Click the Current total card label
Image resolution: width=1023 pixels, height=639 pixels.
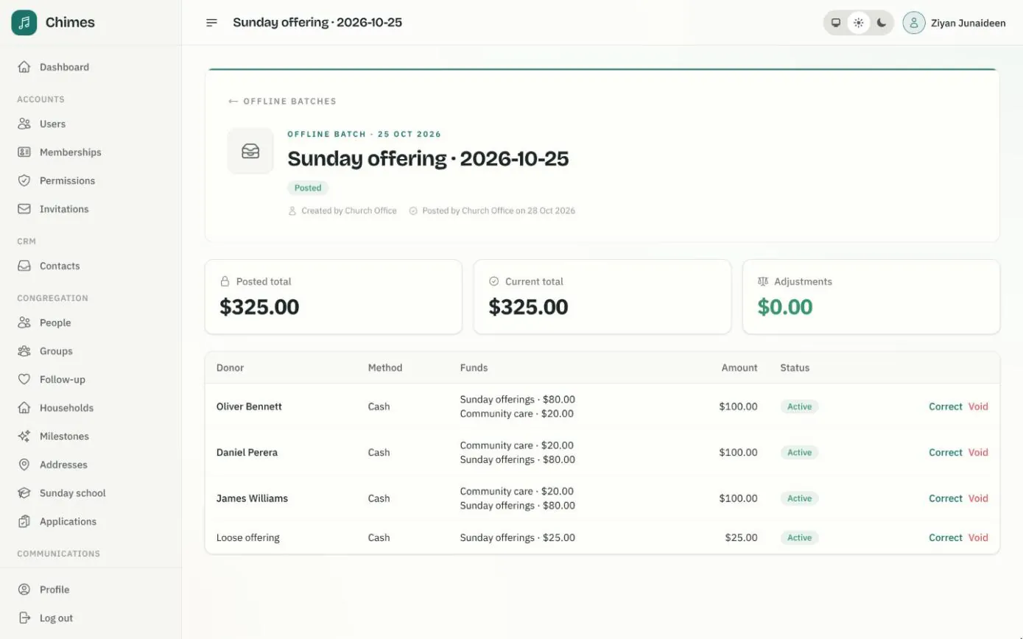pyautogui.click(x=534, y=281)
